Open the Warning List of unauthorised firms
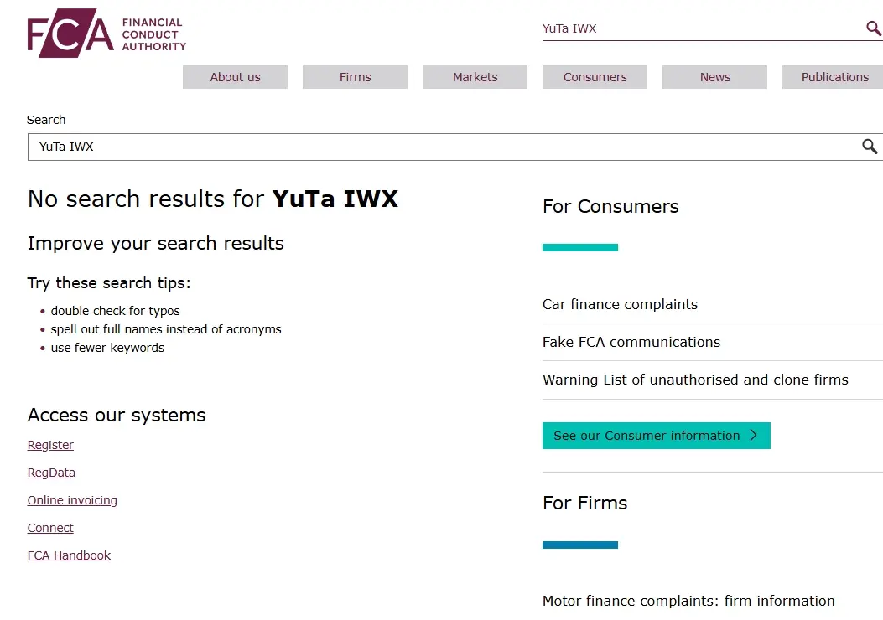The width and height of the screenshot is (883, 620). tap(695, 380)
